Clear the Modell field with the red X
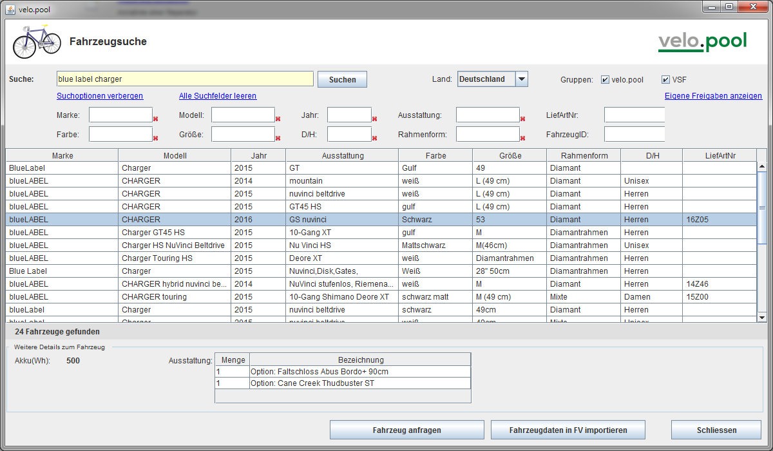773x451 pixels. [278, 119]
